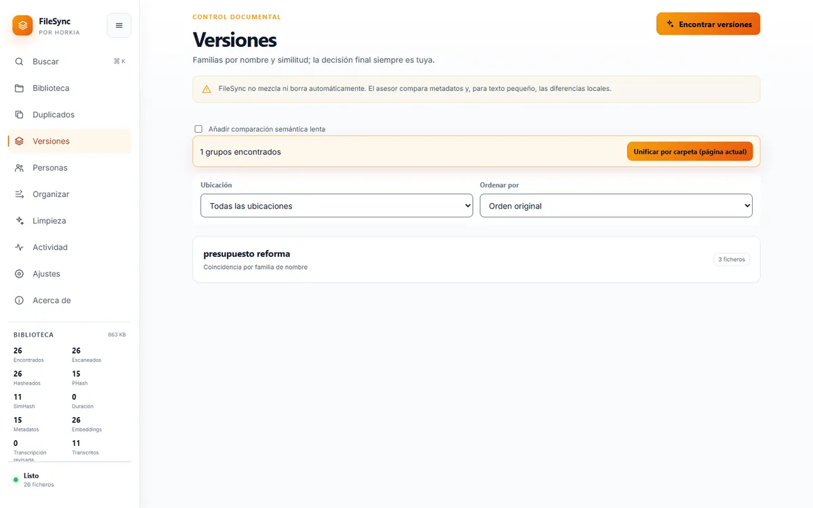Open the Limpieza label in the sidebar

pyautogui.click(x=49, y=221)
